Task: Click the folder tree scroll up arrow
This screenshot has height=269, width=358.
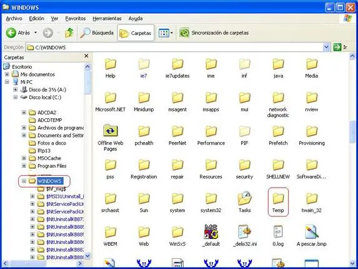Action: coord(87,67)
